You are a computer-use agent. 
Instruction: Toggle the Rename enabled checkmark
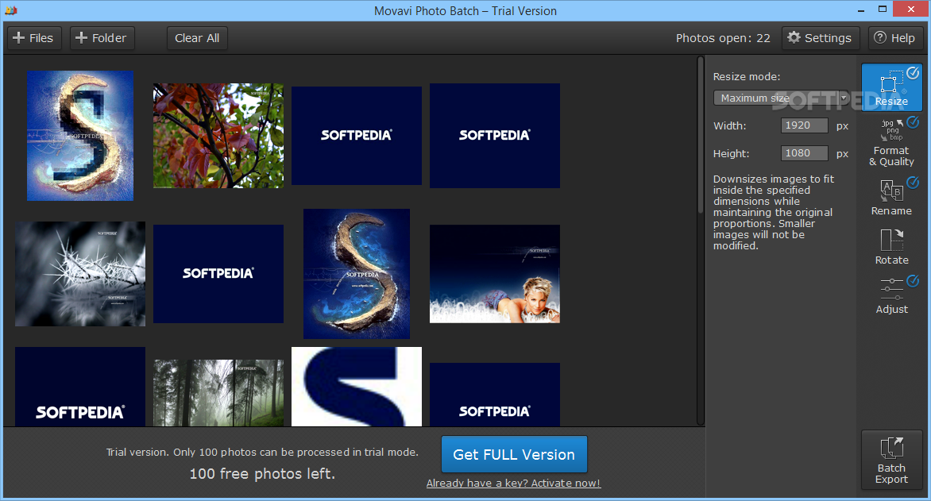913,183
